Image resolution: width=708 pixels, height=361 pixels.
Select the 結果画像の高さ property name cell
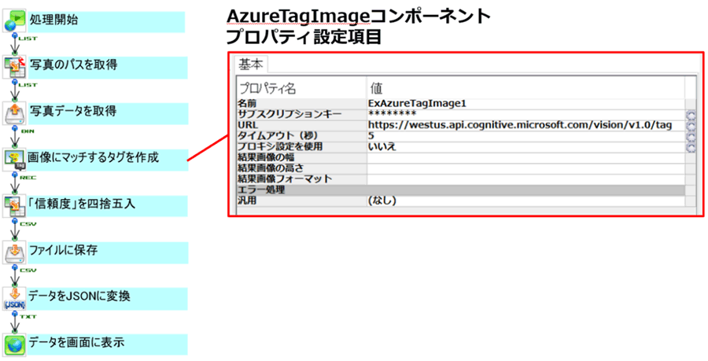(301, 169)
